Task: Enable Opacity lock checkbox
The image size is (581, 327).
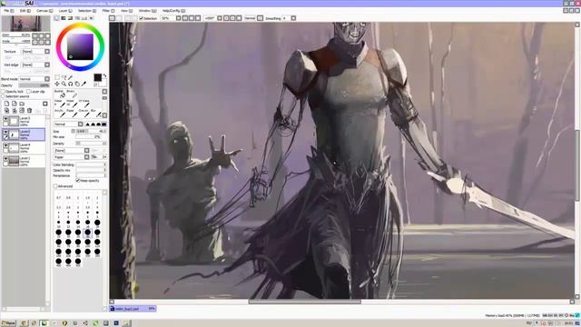Action: coord(4,91)
